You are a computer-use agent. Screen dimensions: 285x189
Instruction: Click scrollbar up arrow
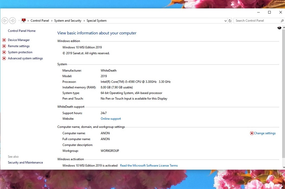click(x=284, y=28)
